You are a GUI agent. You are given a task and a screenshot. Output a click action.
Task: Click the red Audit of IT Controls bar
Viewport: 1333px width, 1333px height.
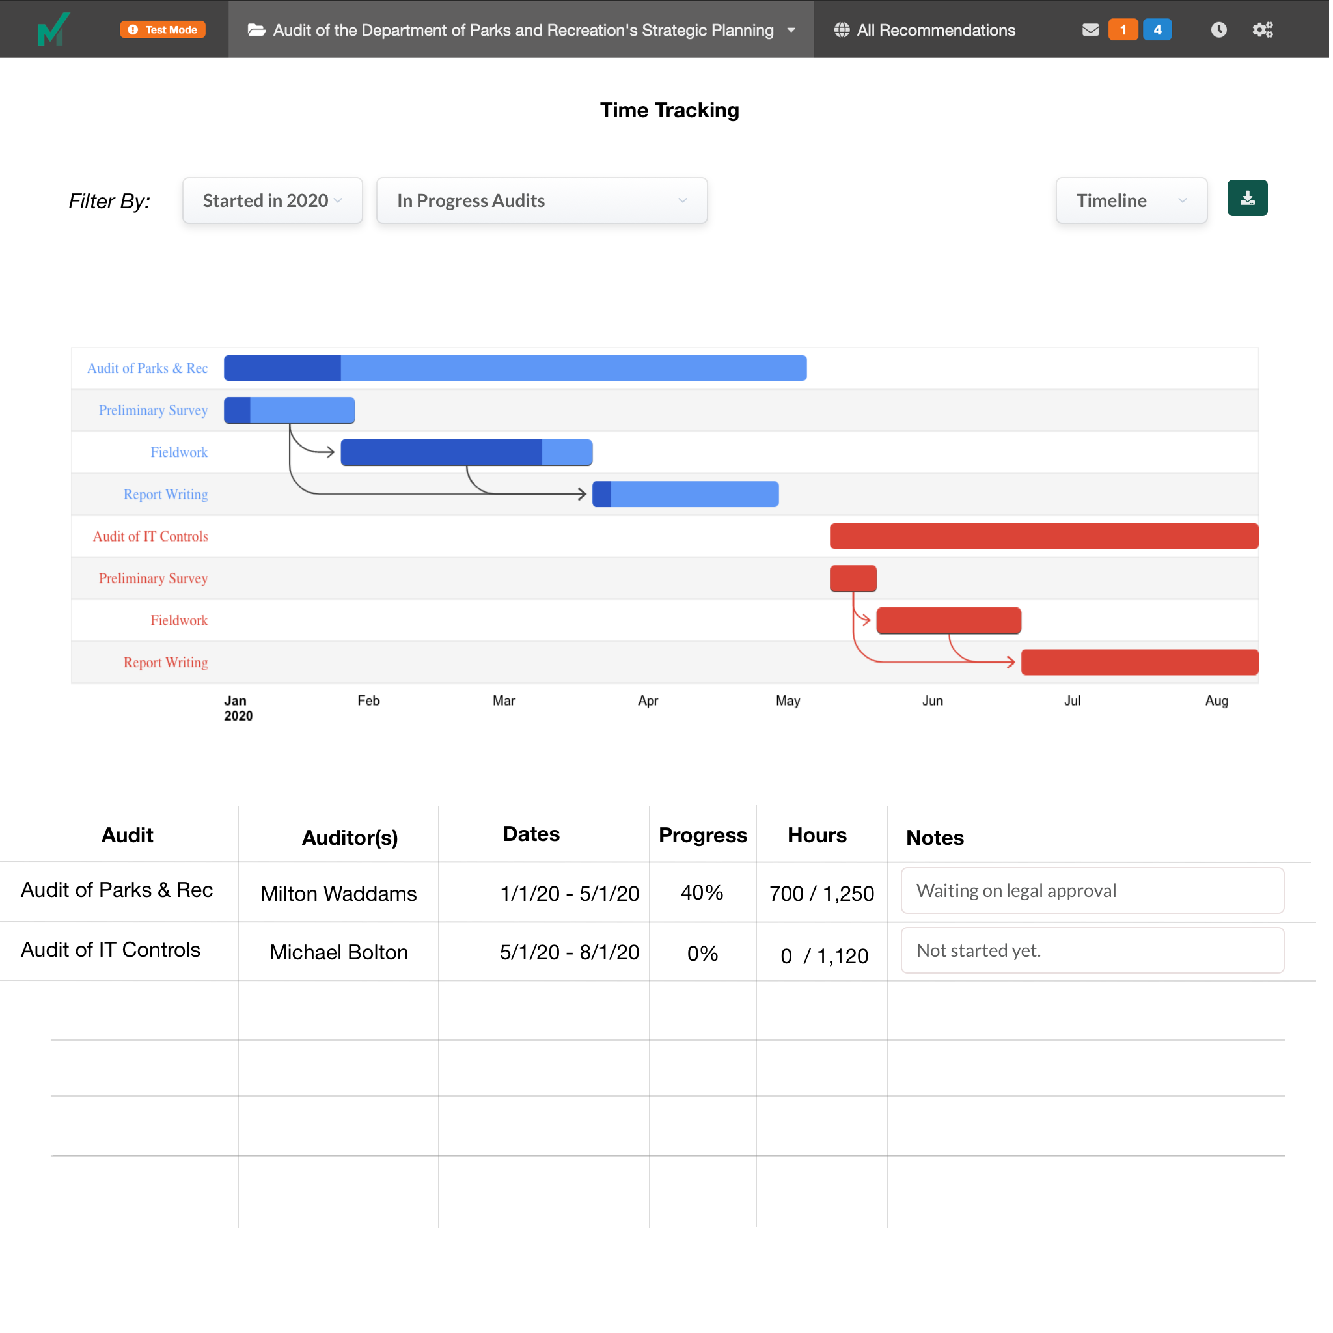1043,536
